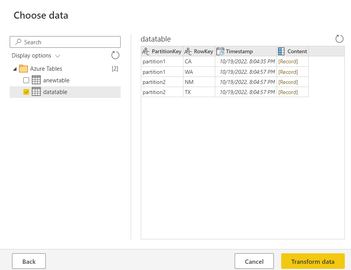Click the Azure Tables folder icon
Image resolution: width=351 pixels, height=270 pixels.
click(24, 69)
